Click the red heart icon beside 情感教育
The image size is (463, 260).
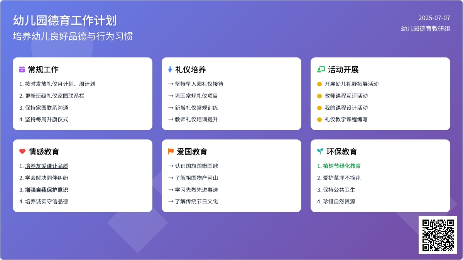[x=22, y=152]
